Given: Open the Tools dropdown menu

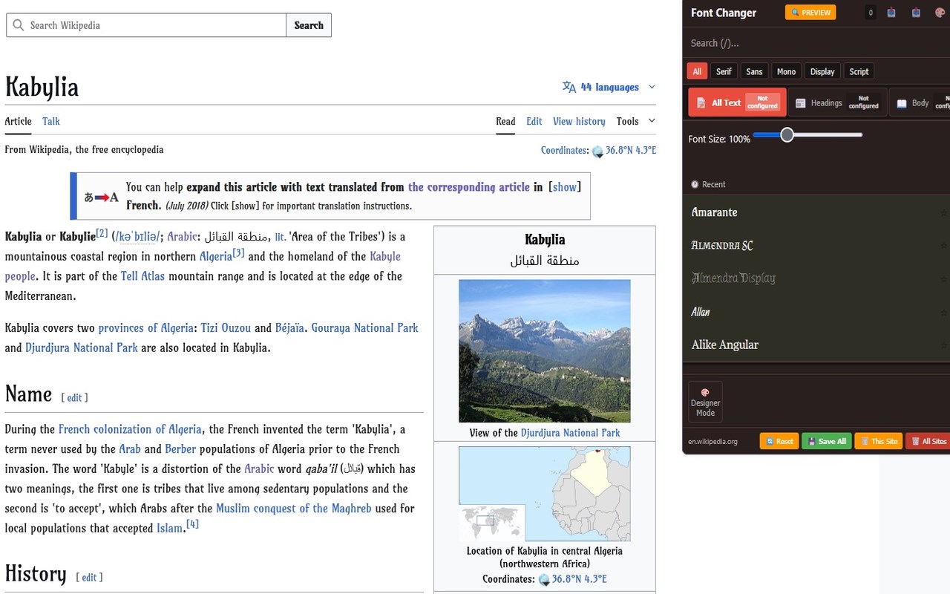Looking at the screenshot, I should (x=635, y=121).
